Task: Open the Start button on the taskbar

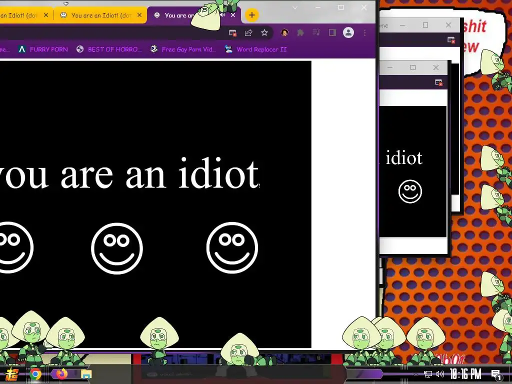Action: 12,374
